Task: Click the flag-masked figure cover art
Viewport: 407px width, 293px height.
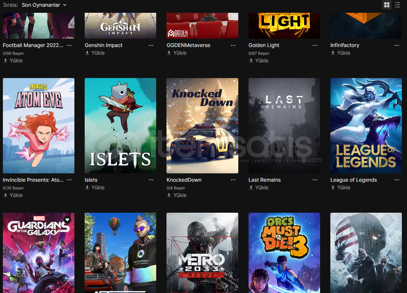Action: (x=366, y=253)
